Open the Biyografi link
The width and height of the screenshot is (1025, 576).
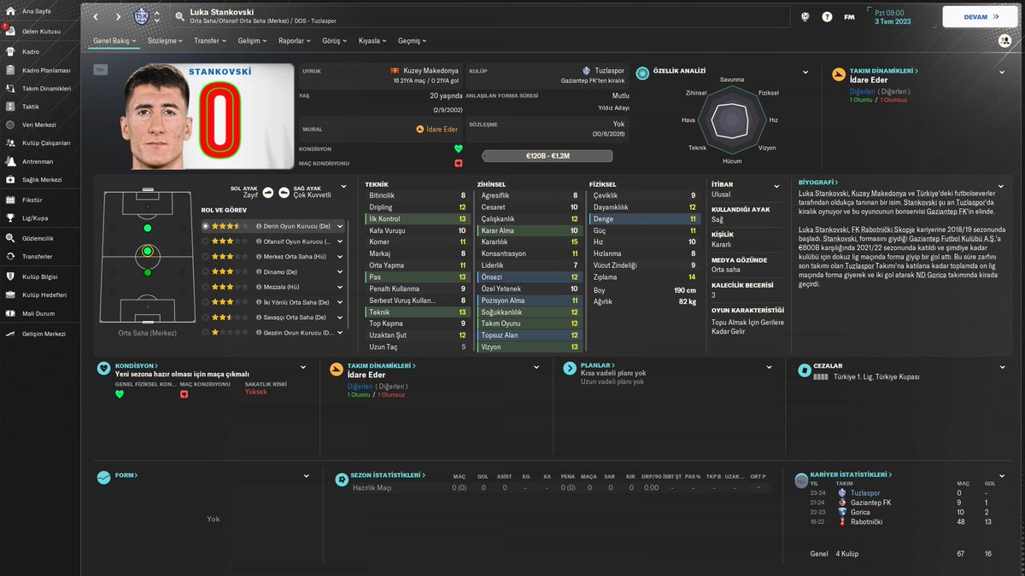(x=818, y=182)
